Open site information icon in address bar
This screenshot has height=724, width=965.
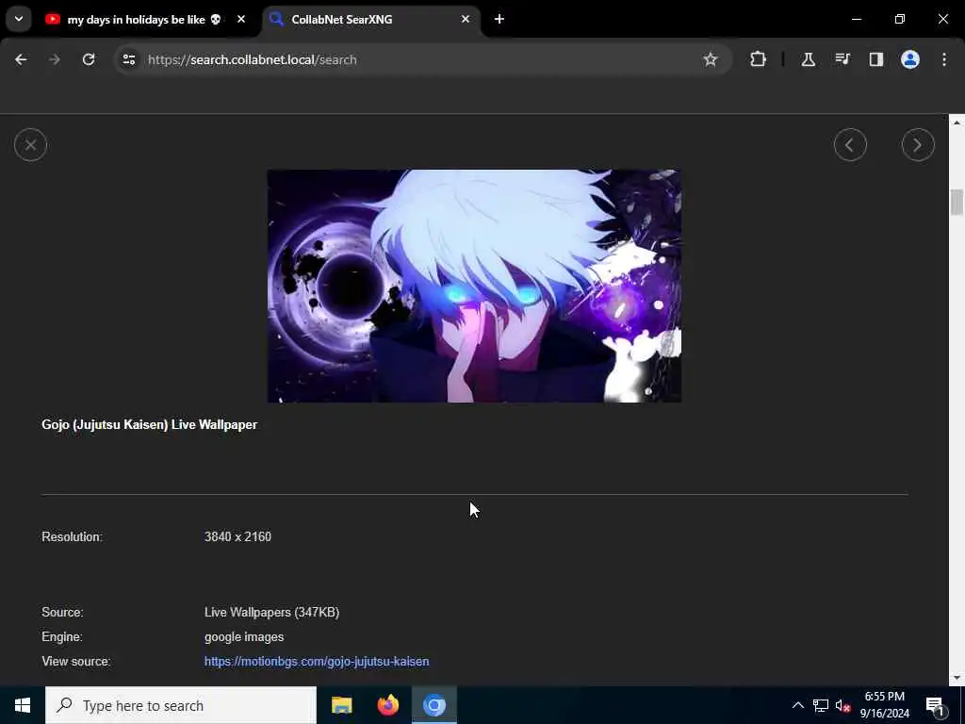(128, 59)
